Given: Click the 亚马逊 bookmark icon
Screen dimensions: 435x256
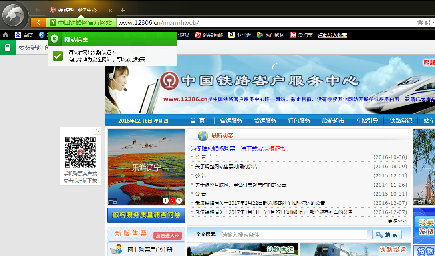Looking at the screenshot, I should click(x=232, y=35).
